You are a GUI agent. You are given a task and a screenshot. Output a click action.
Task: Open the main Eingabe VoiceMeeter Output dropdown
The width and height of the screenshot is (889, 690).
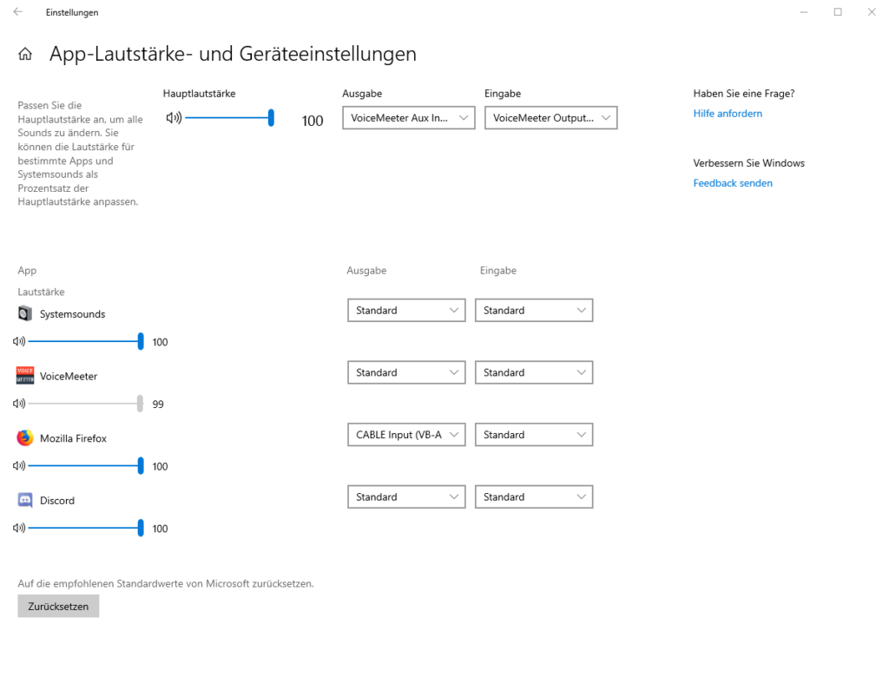550,118
